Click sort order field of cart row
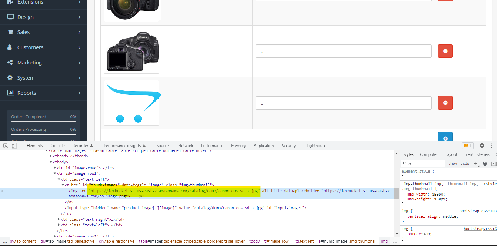The height and width of the screenshot is (246, 497). coord(344,103)
